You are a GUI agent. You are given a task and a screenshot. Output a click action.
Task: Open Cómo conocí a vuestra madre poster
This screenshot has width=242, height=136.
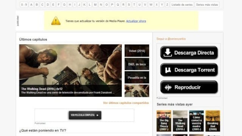tap(197, 121)
